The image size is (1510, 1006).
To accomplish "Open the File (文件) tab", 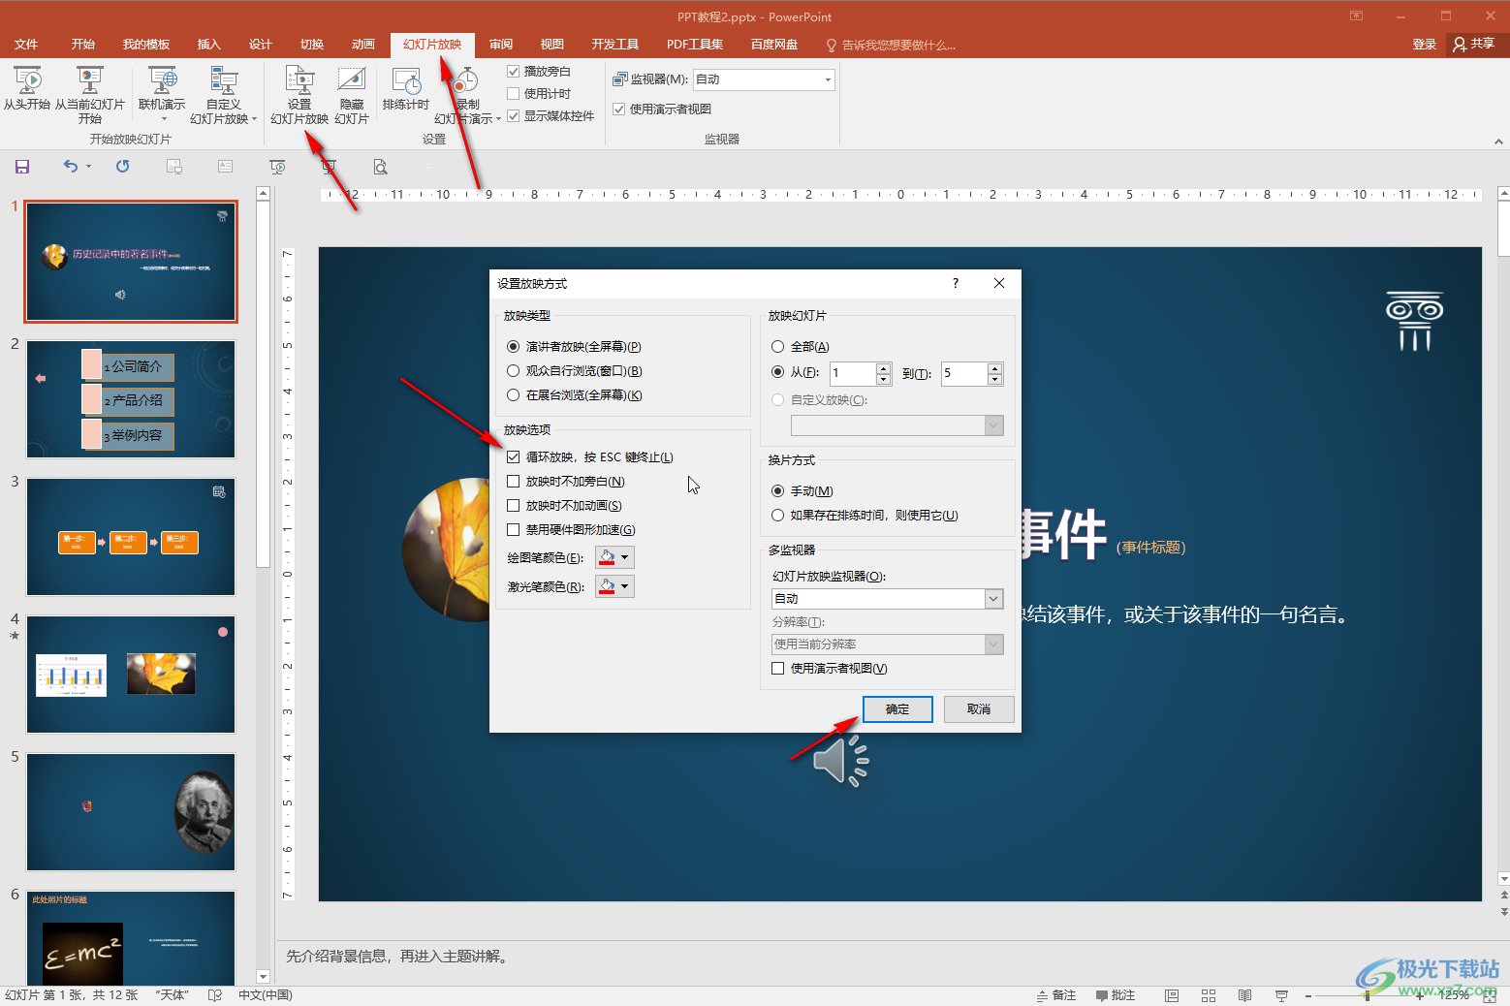I will coord(26,45).
